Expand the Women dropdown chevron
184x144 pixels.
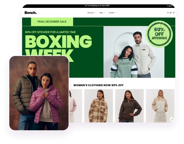pos(96,13)
